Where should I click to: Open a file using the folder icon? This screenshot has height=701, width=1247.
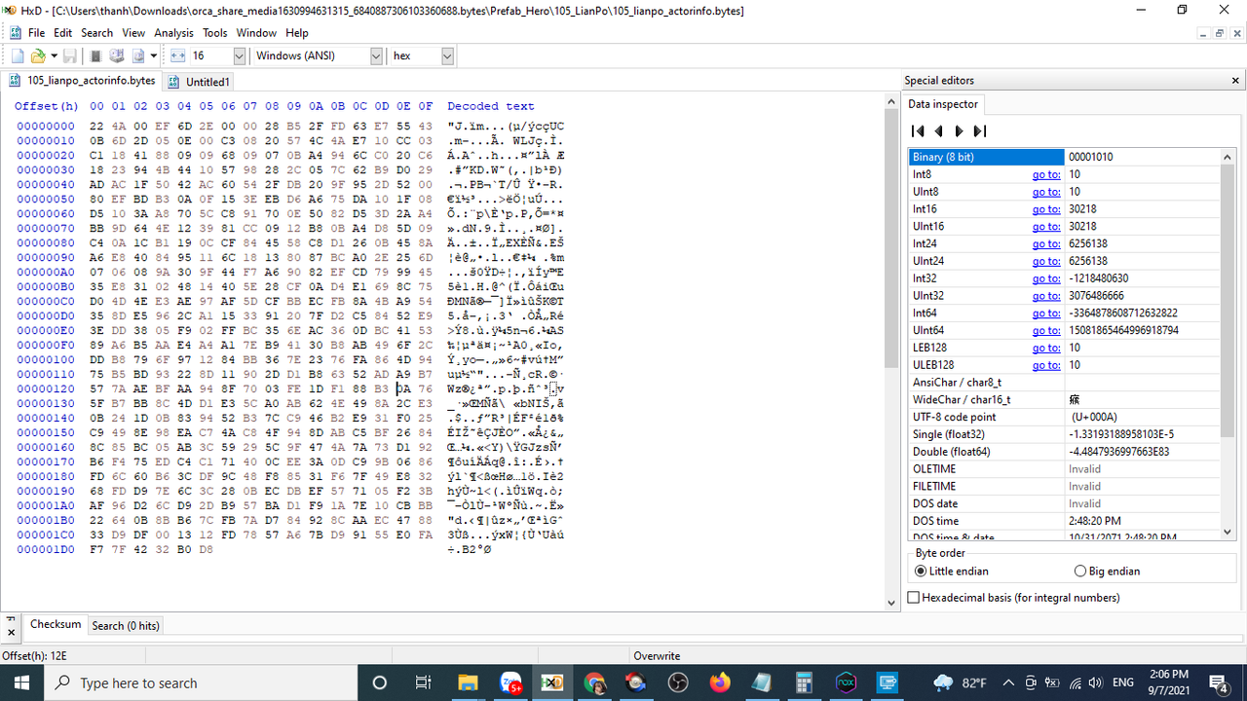(x=37, y=56)
